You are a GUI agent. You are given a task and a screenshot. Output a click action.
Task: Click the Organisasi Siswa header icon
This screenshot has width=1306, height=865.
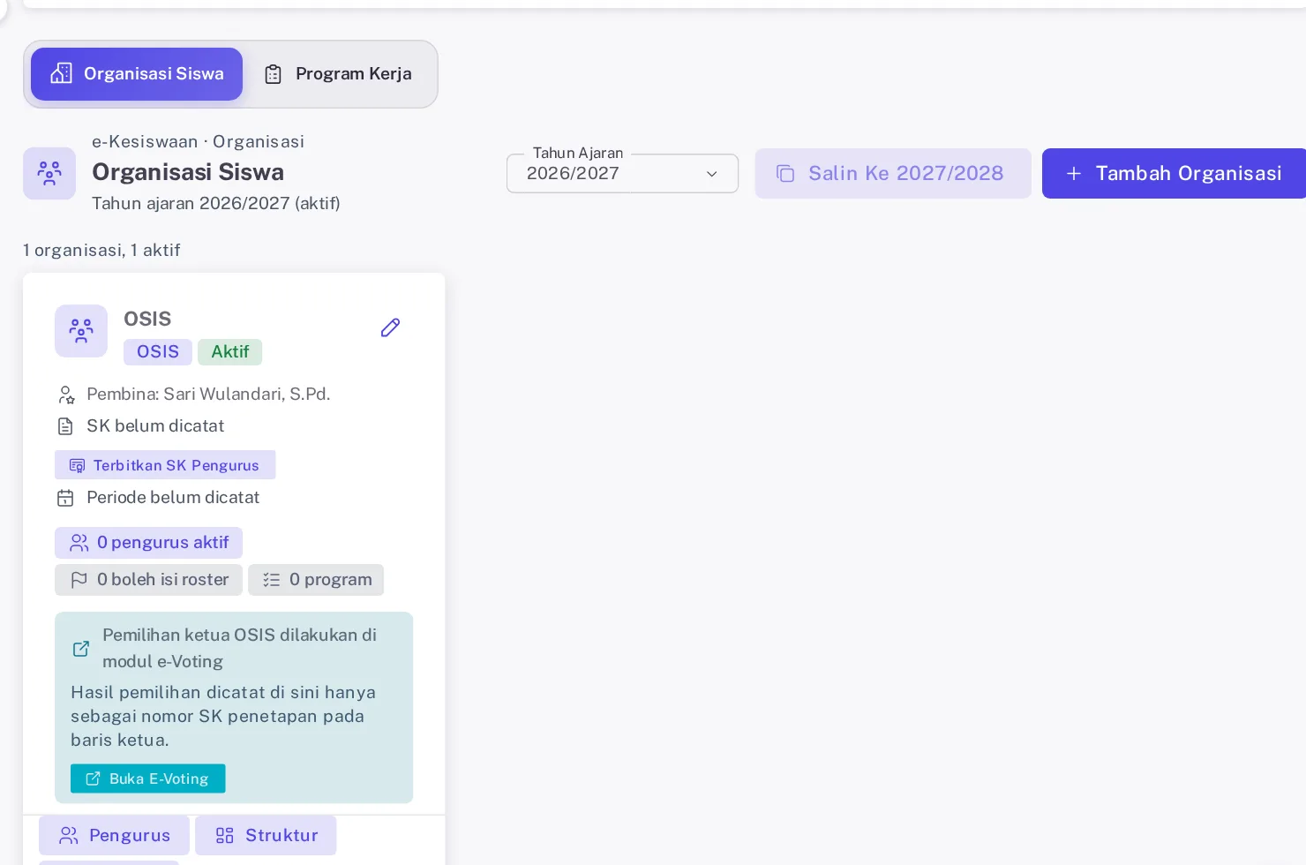[x=49, y=173]
